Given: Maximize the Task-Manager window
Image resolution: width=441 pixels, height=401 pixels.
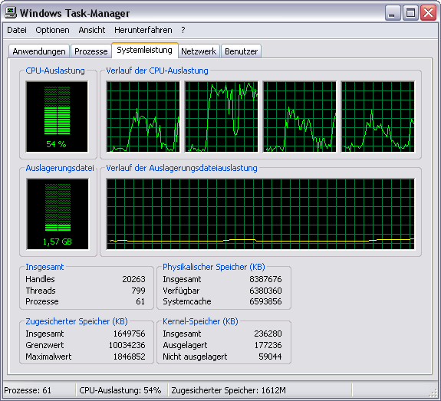Looking at the screenshot, I should 410,13.
